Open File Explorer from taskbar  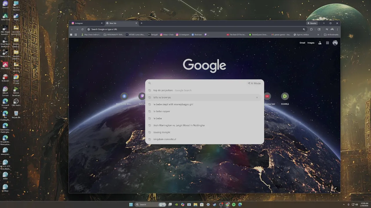coord(195,205)
